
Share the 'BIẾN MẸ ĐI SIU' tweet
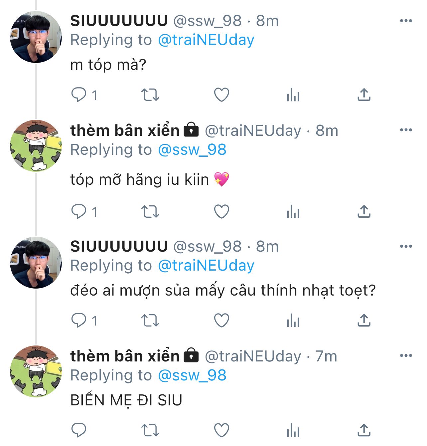[x=364, y=430]
